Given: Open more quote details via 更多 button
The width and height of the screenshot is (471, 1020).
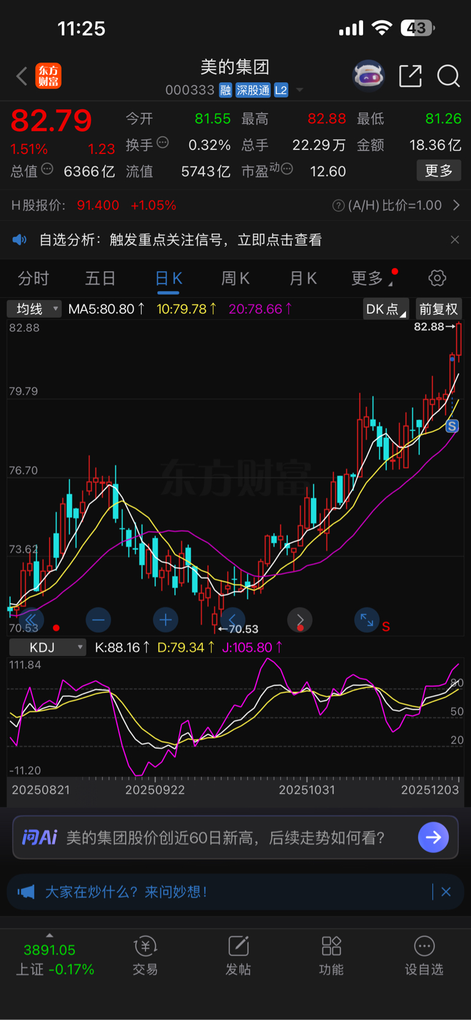Looking at the screenshot, I should [439, 171].
